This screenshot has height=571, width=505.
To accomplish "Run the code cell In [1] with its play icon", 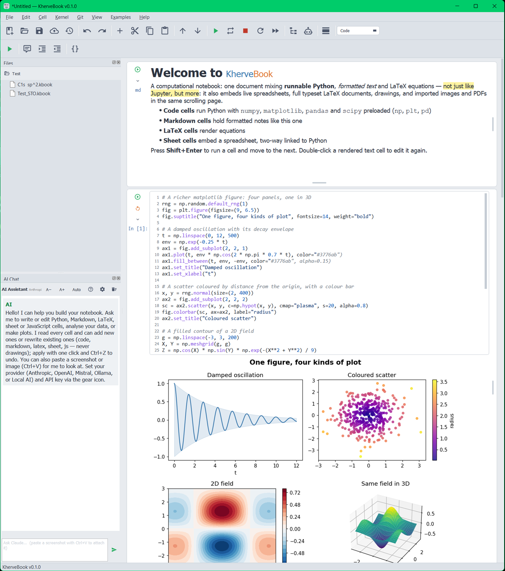I will coord(137,197).
